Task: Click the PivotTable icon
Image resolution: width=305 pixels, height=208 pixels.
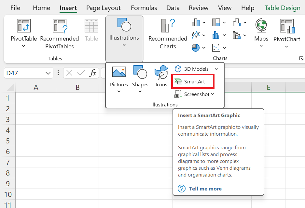Action: pyautogui.click(x=24, y=25)
